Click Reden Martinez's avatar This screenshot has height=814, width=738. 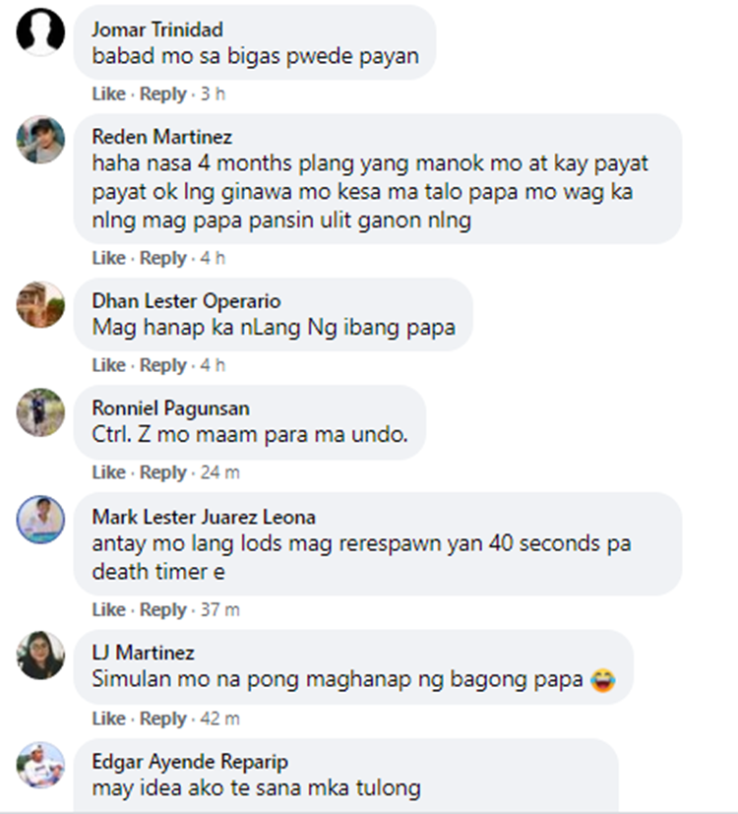[x=40, y=140]
